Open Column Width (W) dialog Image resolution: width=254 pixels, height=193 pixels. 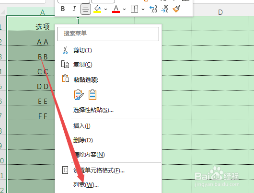pyautogui.click(x=86, y=184)
